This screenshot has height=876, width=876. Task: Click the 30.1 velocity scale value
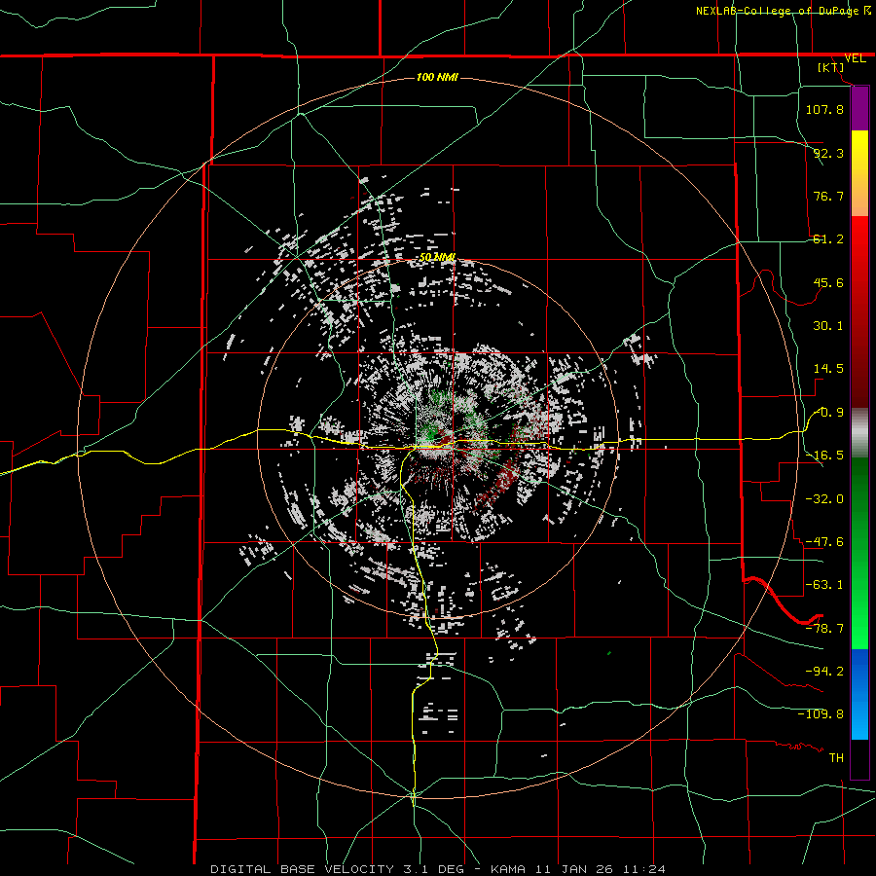828,326
